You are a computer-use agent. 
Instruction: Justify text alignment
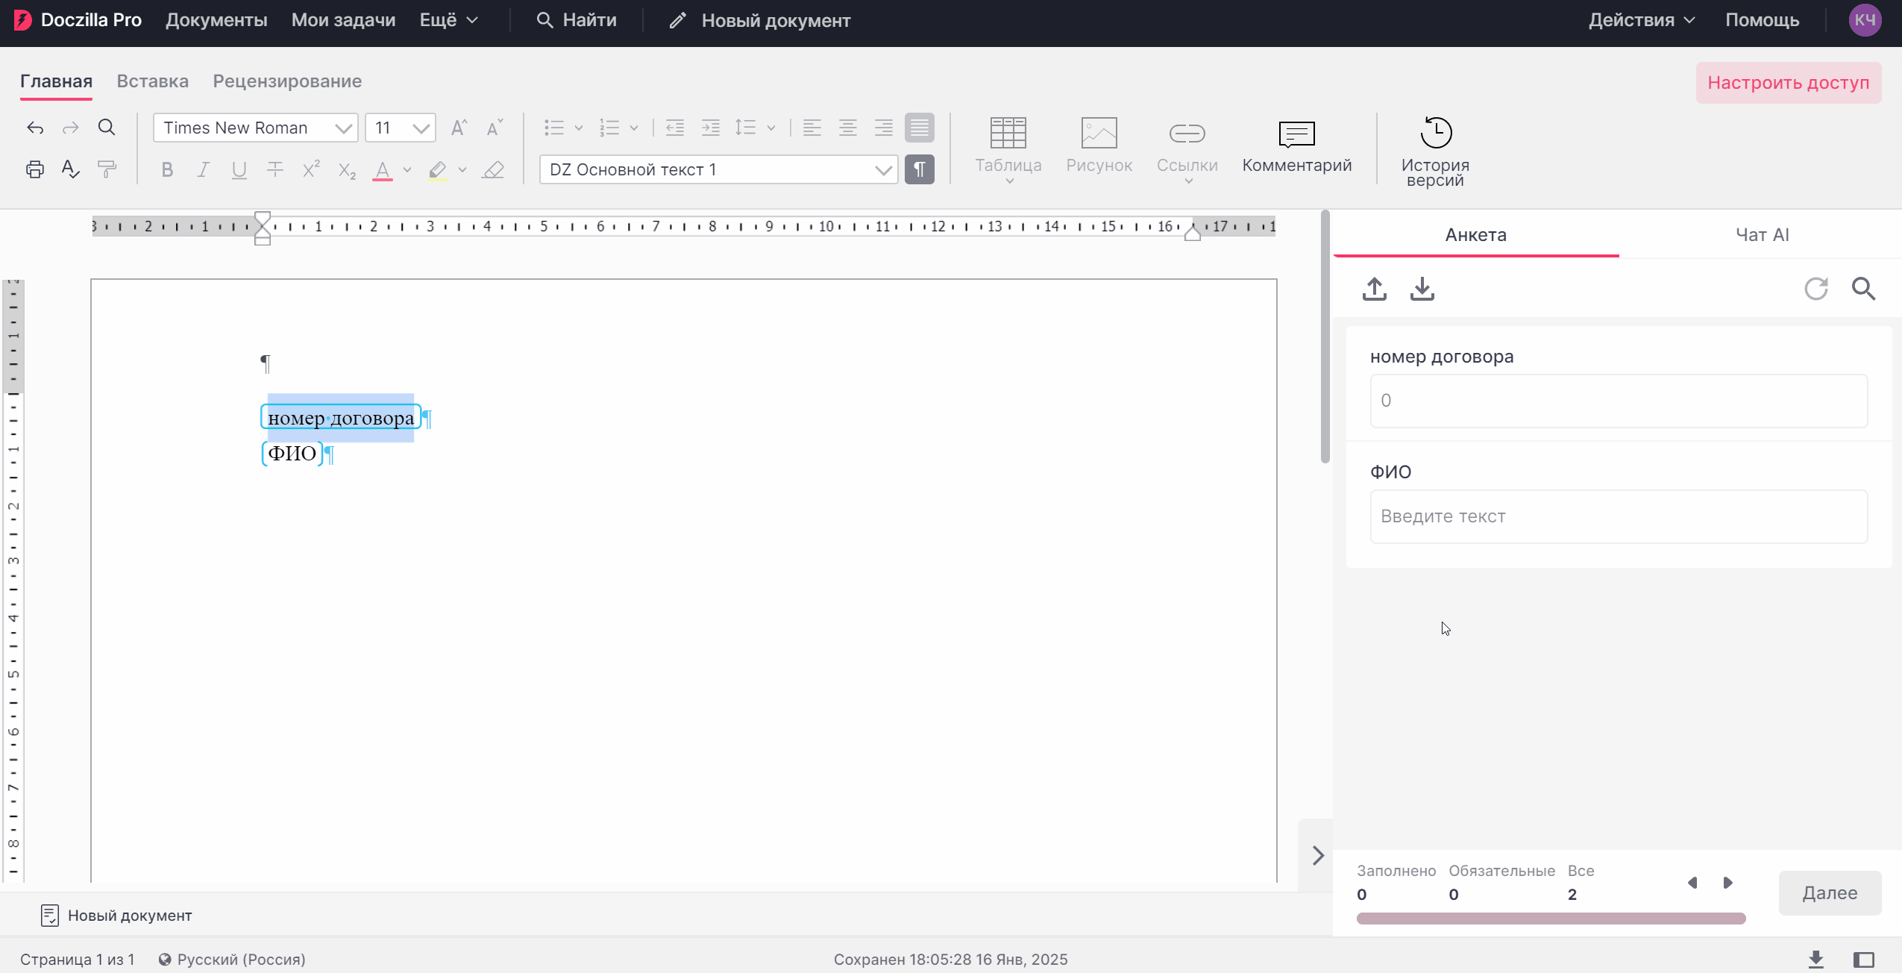pos(919,128)
